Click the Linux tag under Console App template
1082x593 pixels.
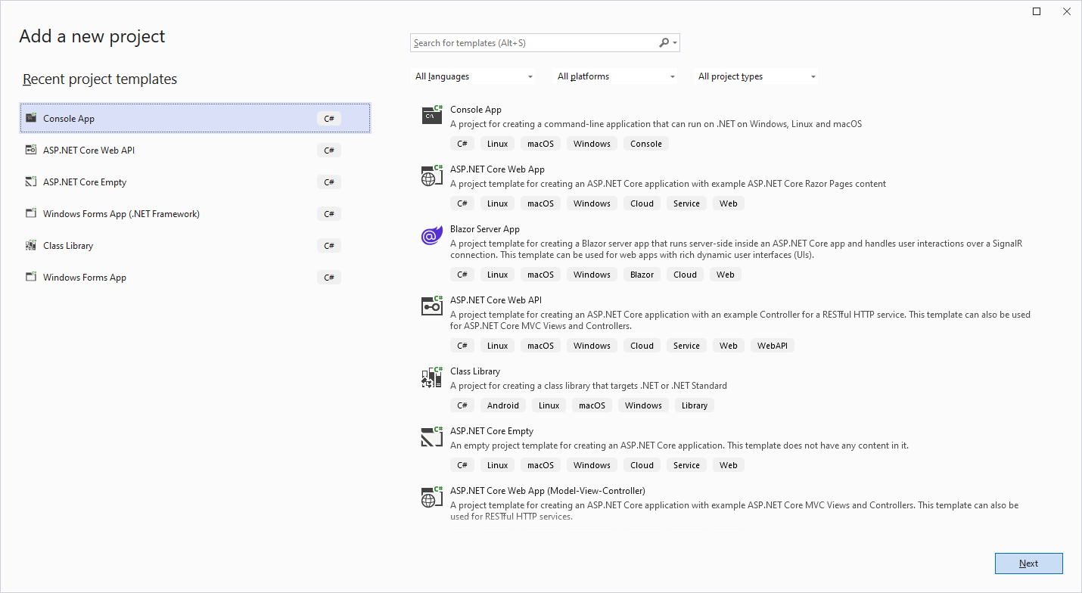pos(498,144)
